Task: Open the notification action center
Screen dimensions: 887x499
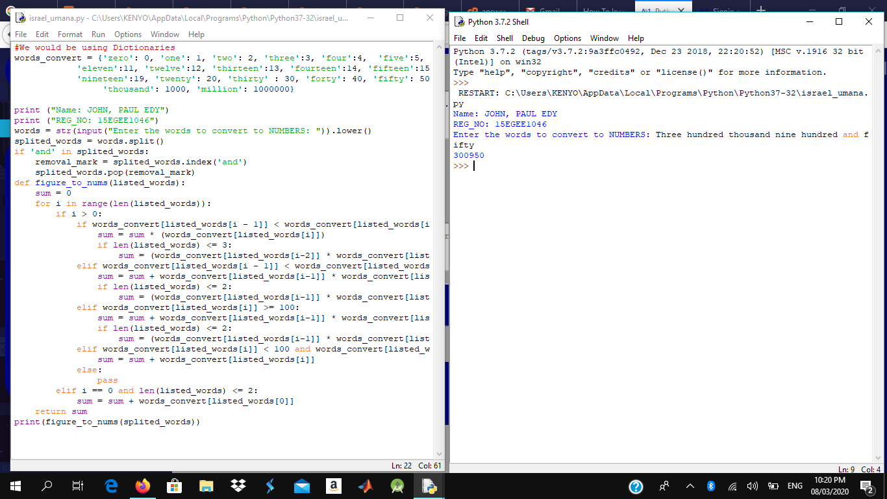Action: pyautogui.click(x=866, y=485)
